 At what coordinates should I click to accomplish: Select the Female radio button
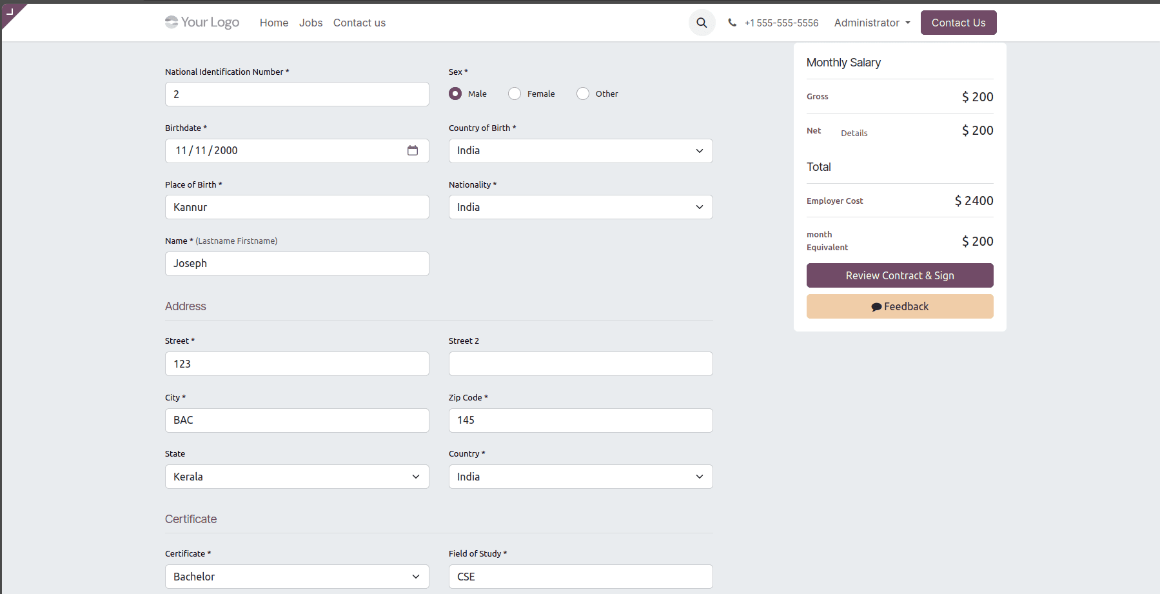515,94
